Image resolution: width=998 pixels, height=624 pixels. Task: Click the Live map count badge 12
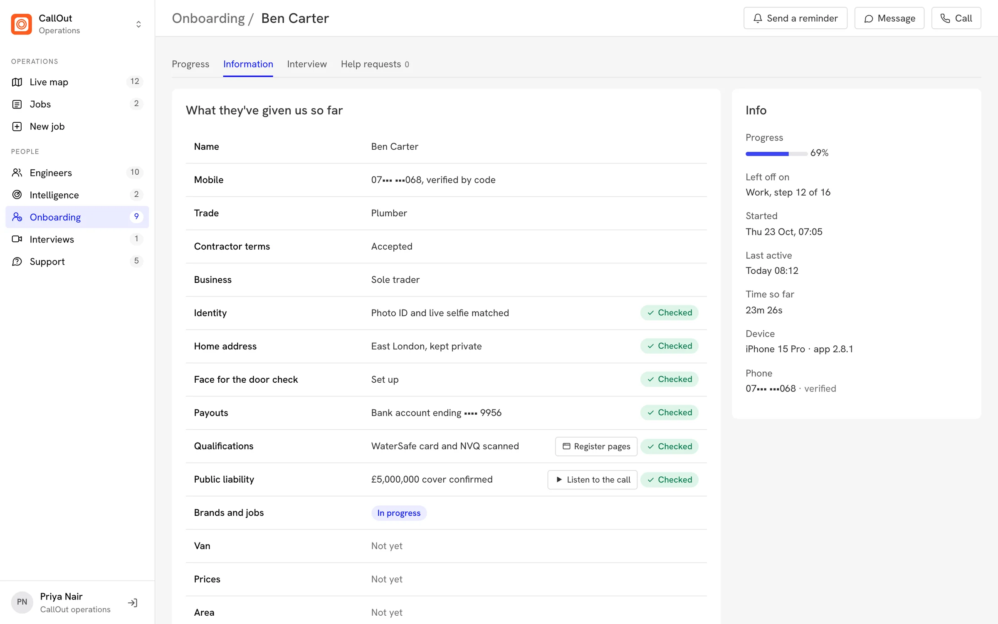[135, 82]
